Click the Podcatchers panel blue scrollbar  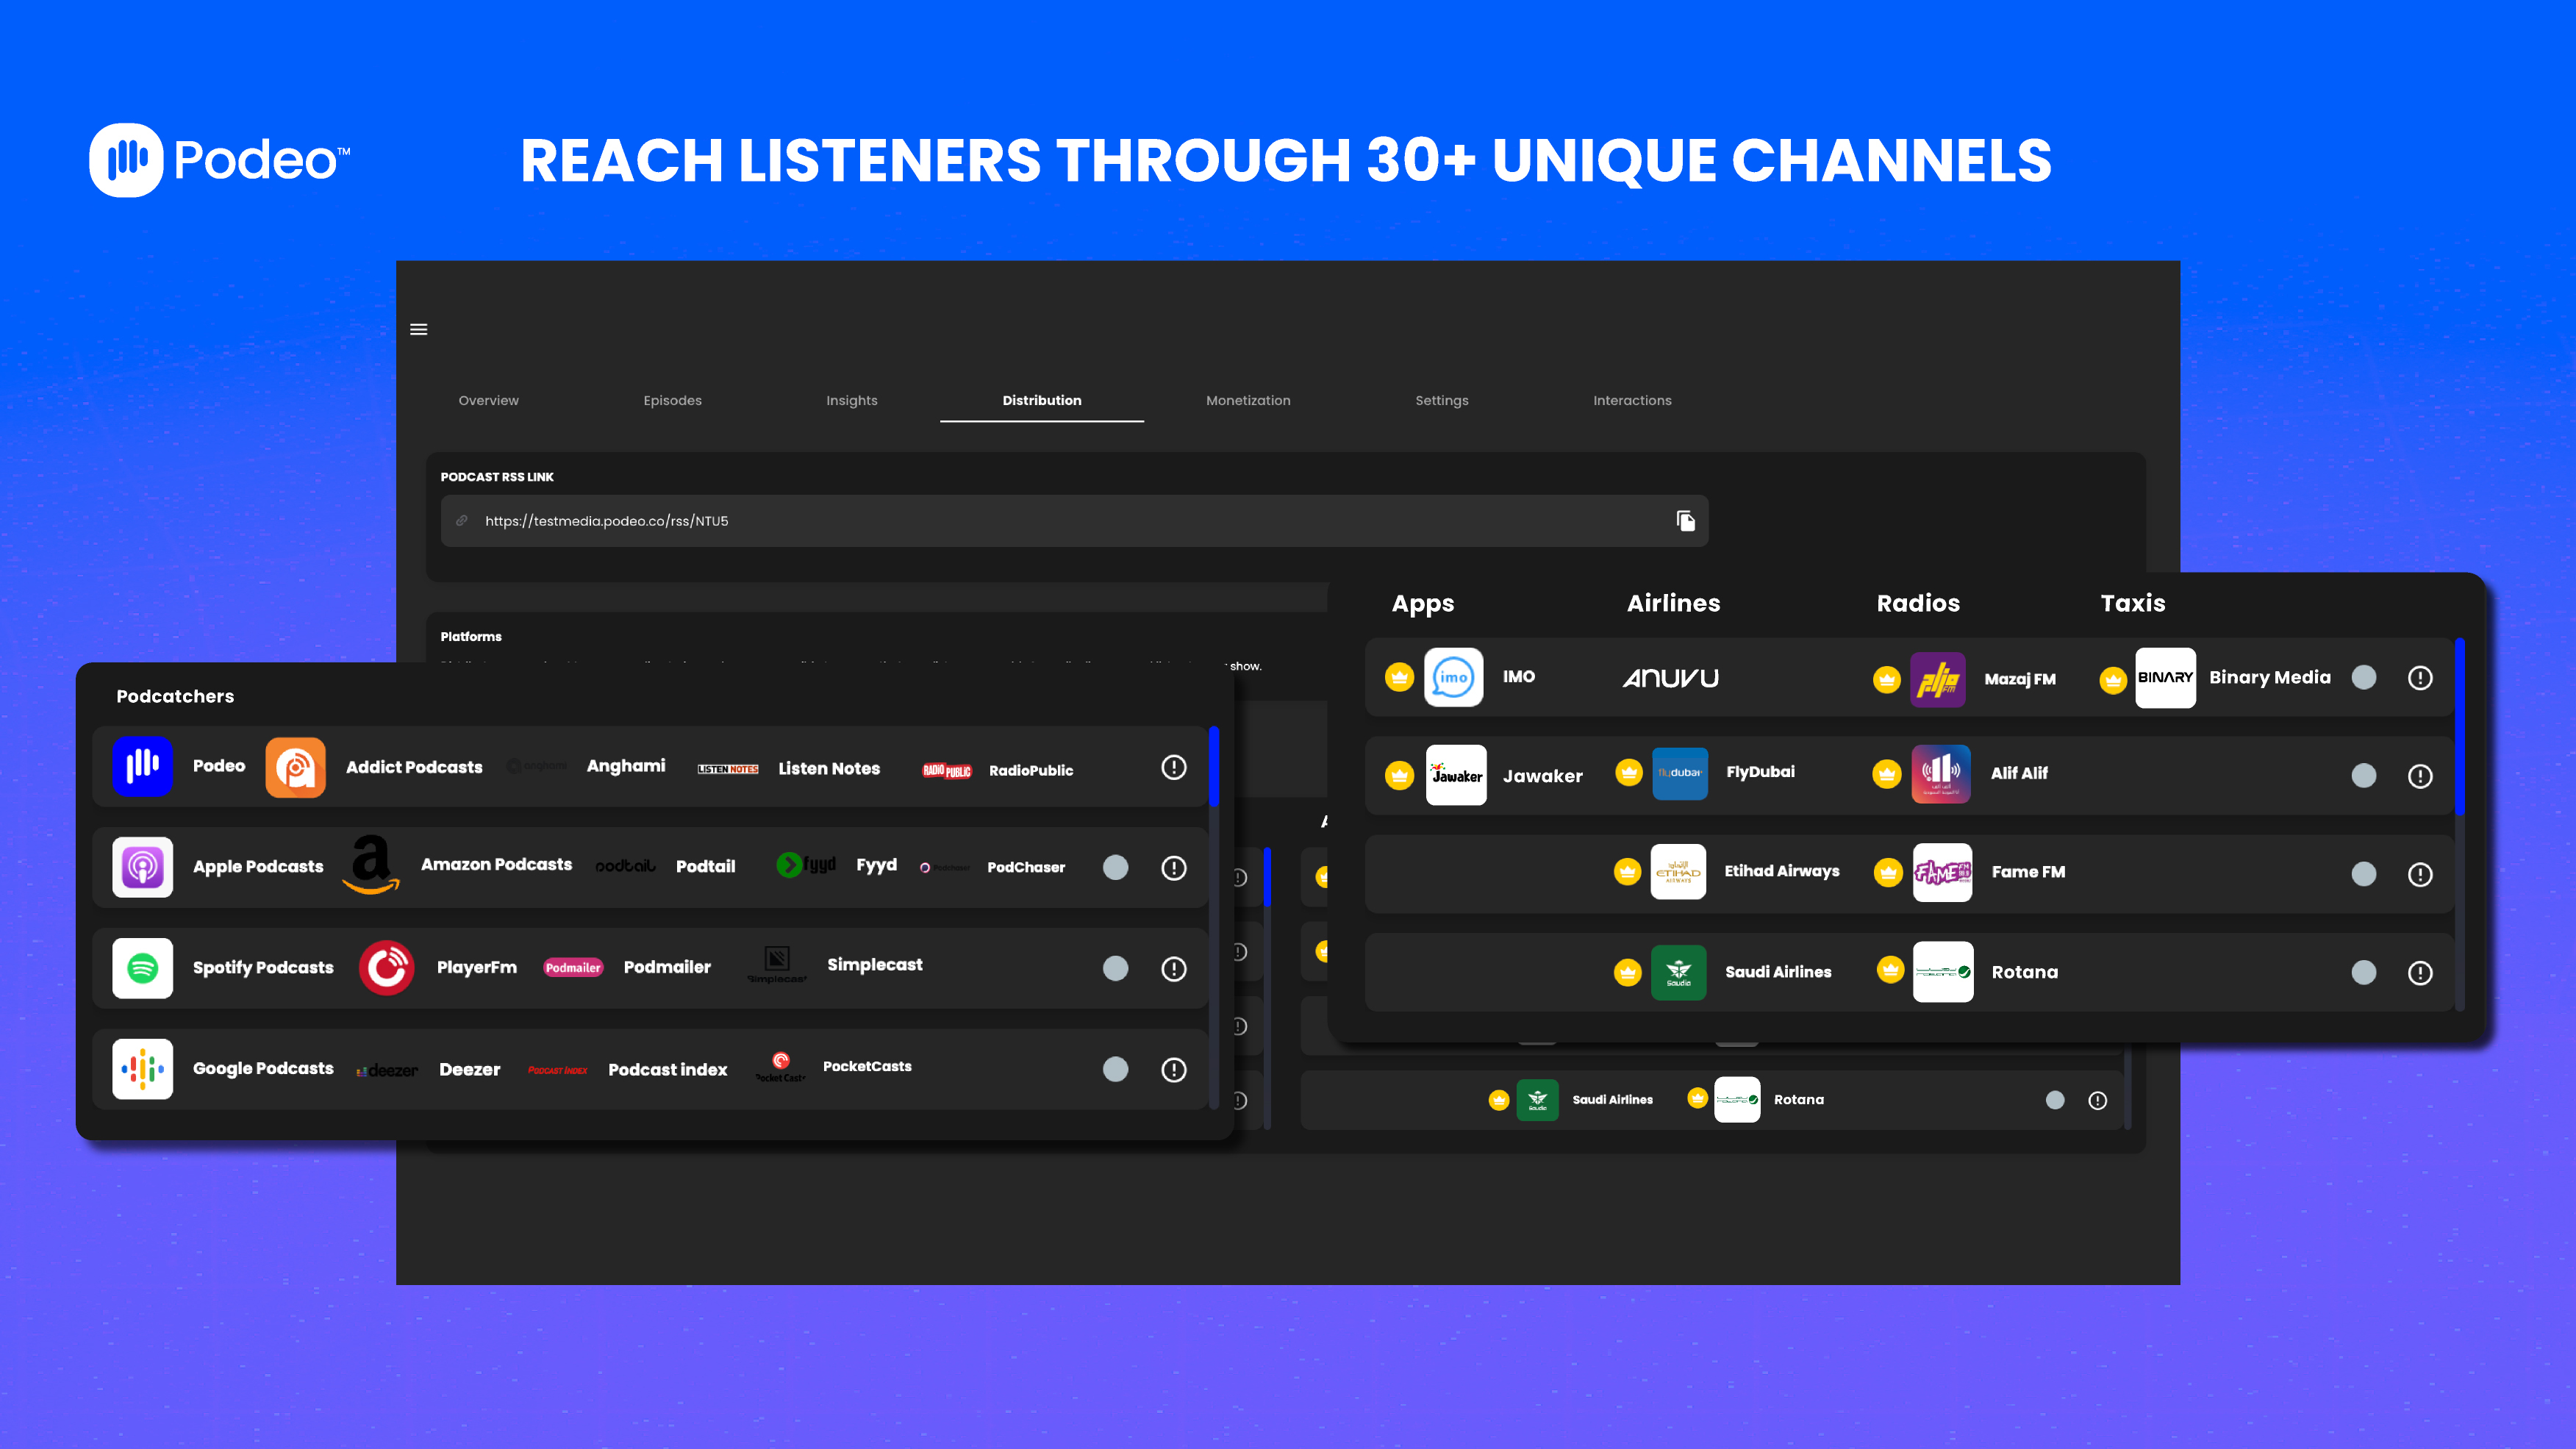pos(1214,767)
